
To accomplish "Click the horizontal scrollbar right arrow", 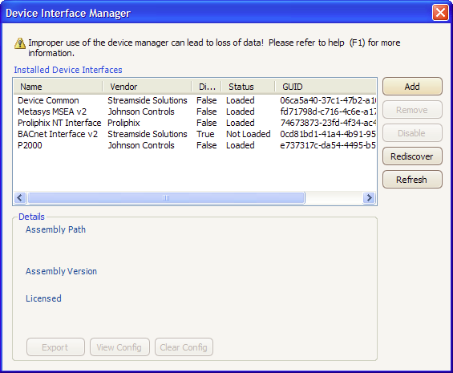I will point(369,198).
